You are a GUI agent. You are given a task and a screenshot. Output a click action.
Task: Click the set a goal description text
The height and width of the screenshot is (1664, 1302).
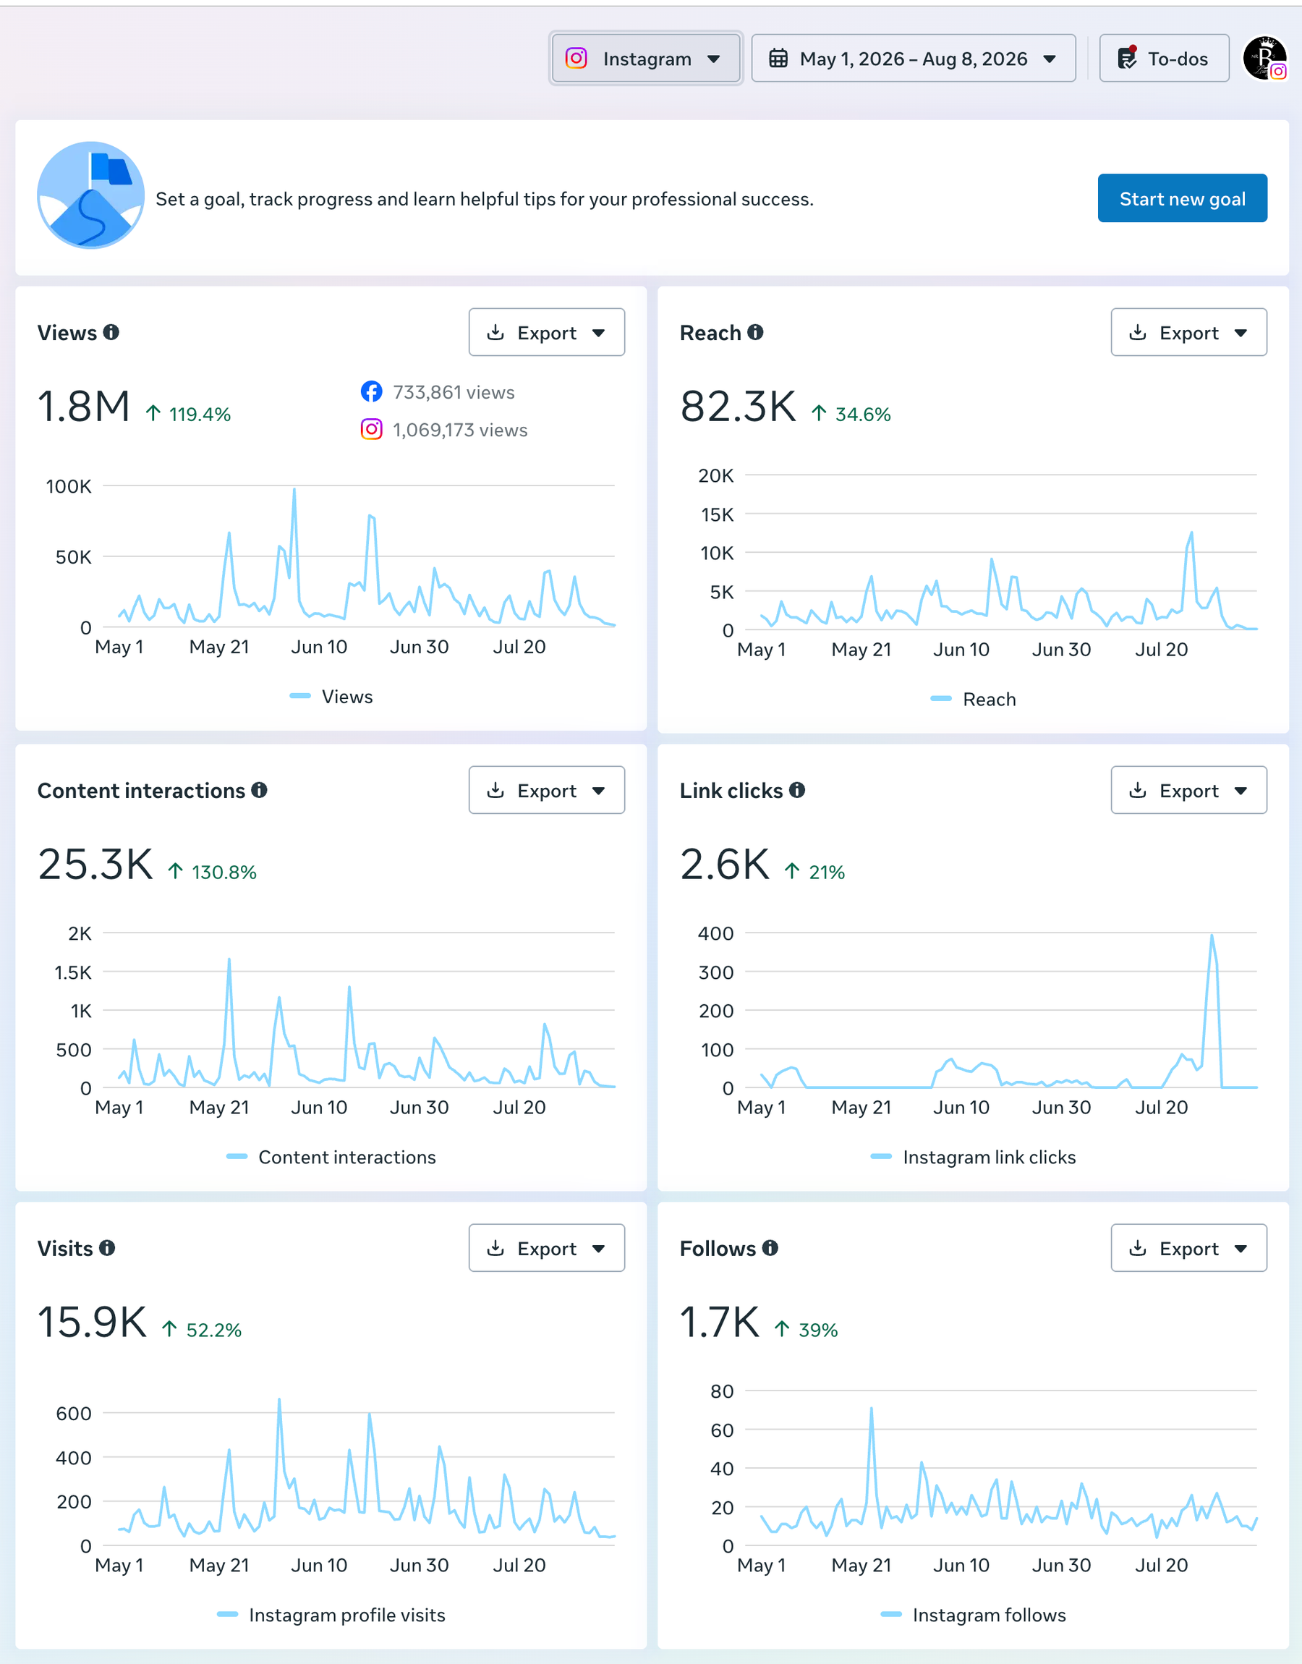coord(484,198)
